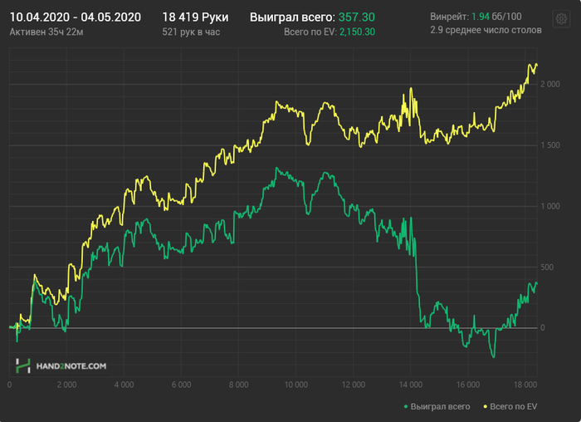
Task: Click the y-axis label 1 000
Action: tap(549, 206)
